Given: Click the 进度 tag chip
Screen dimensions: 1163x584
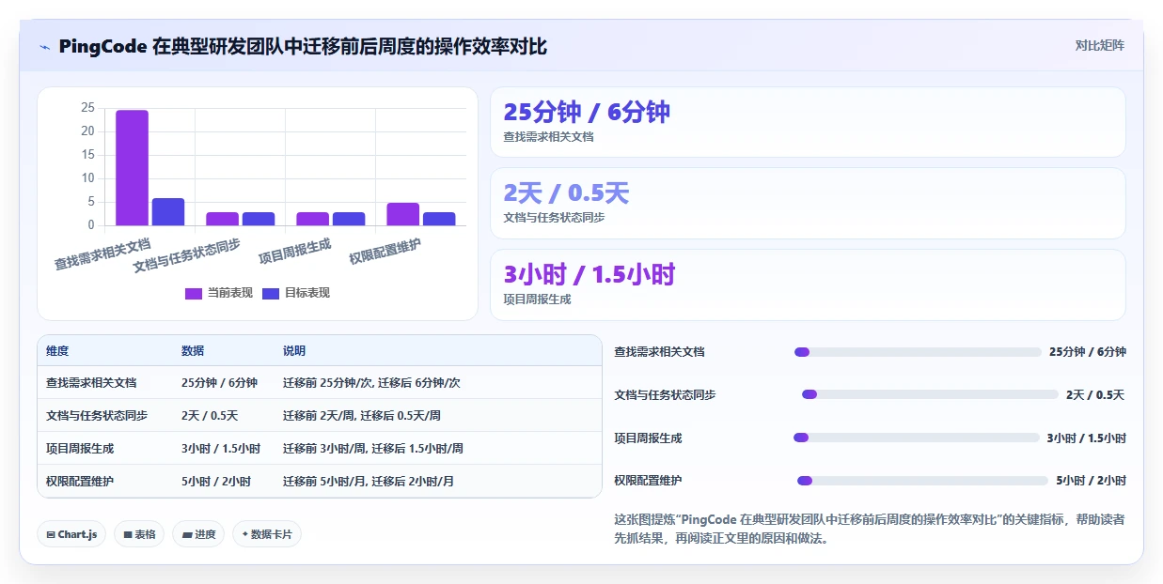Looking at the screenshot, I should pyautogui.click(x=198, y=534).
